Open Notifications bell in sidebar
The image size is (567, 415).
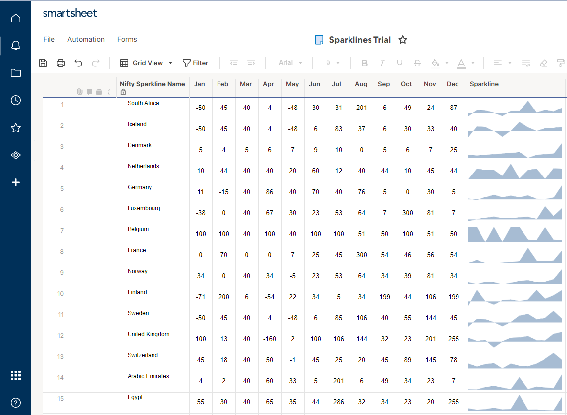16,46
